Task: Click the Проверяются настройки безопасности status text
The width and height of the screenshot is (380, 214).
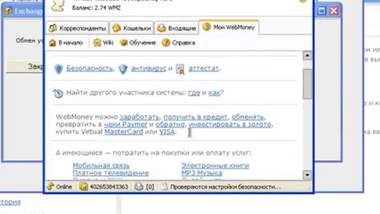Action: [226, 187]
